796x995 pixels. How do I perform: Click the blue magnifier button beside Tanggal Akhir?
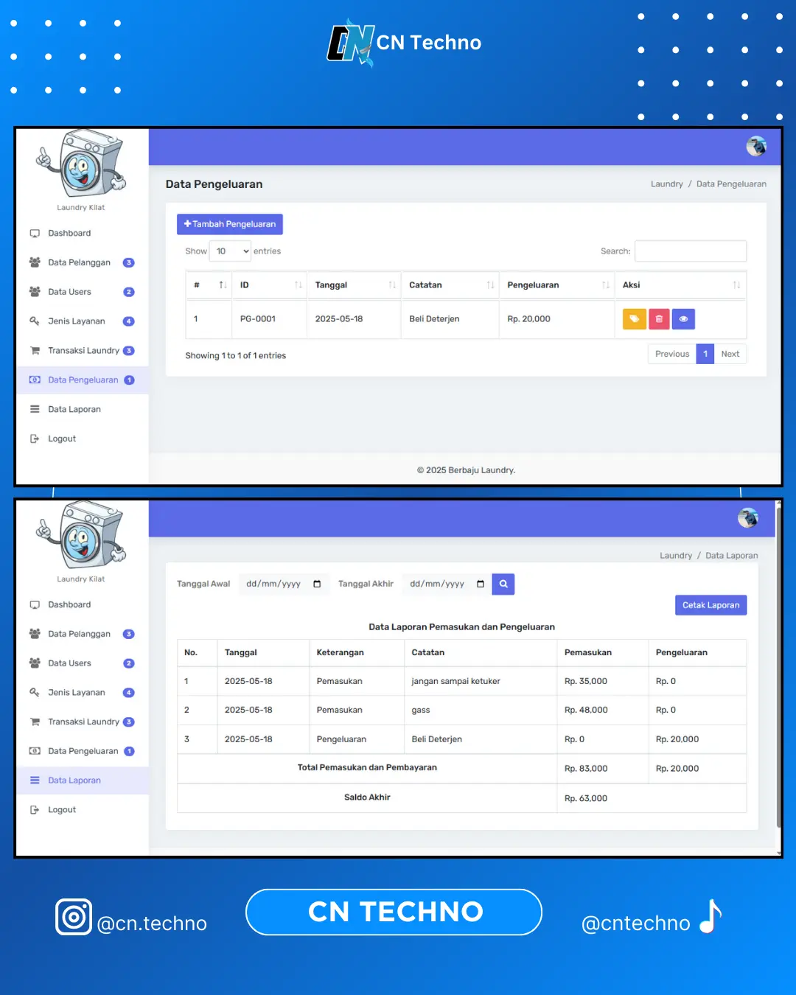503,584
